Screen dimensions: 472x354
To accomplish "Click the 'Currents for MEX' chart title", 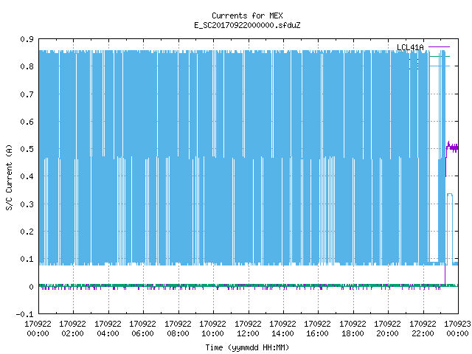I will (247, 15).
